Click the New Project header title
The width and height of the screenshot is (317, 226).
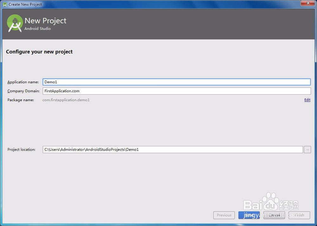coord(45,21)
